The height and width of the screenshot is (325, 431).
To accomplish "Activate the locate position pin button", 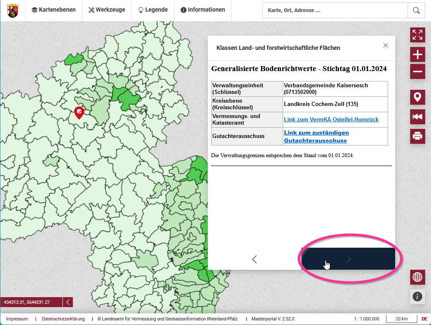I will click(417, 97).
